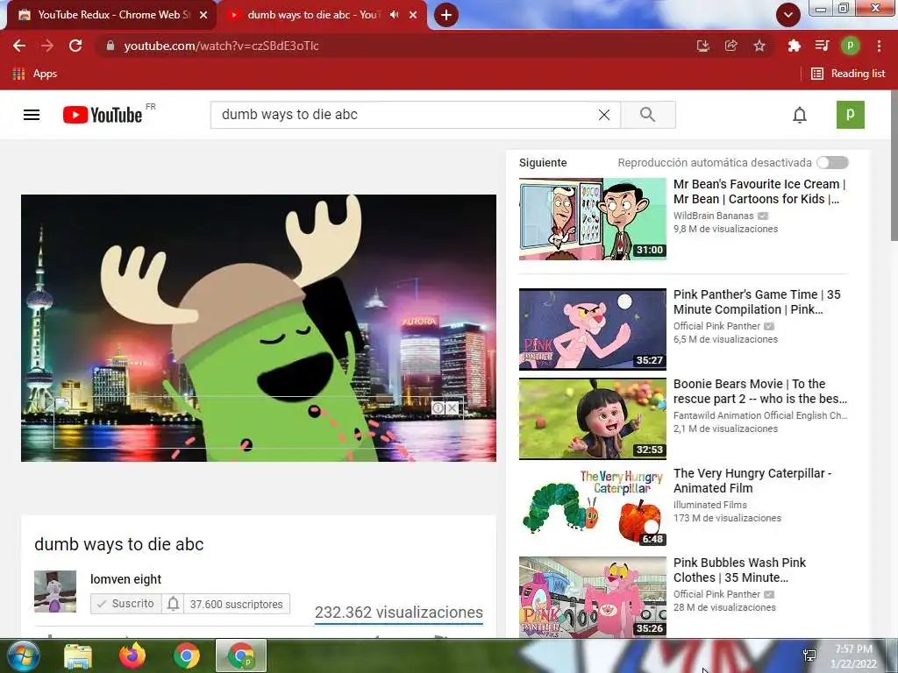The width and height of the screenshot is (898, 673).
Task: Close the dumb ways to die abc tab
Action: (x=413, y=15)
